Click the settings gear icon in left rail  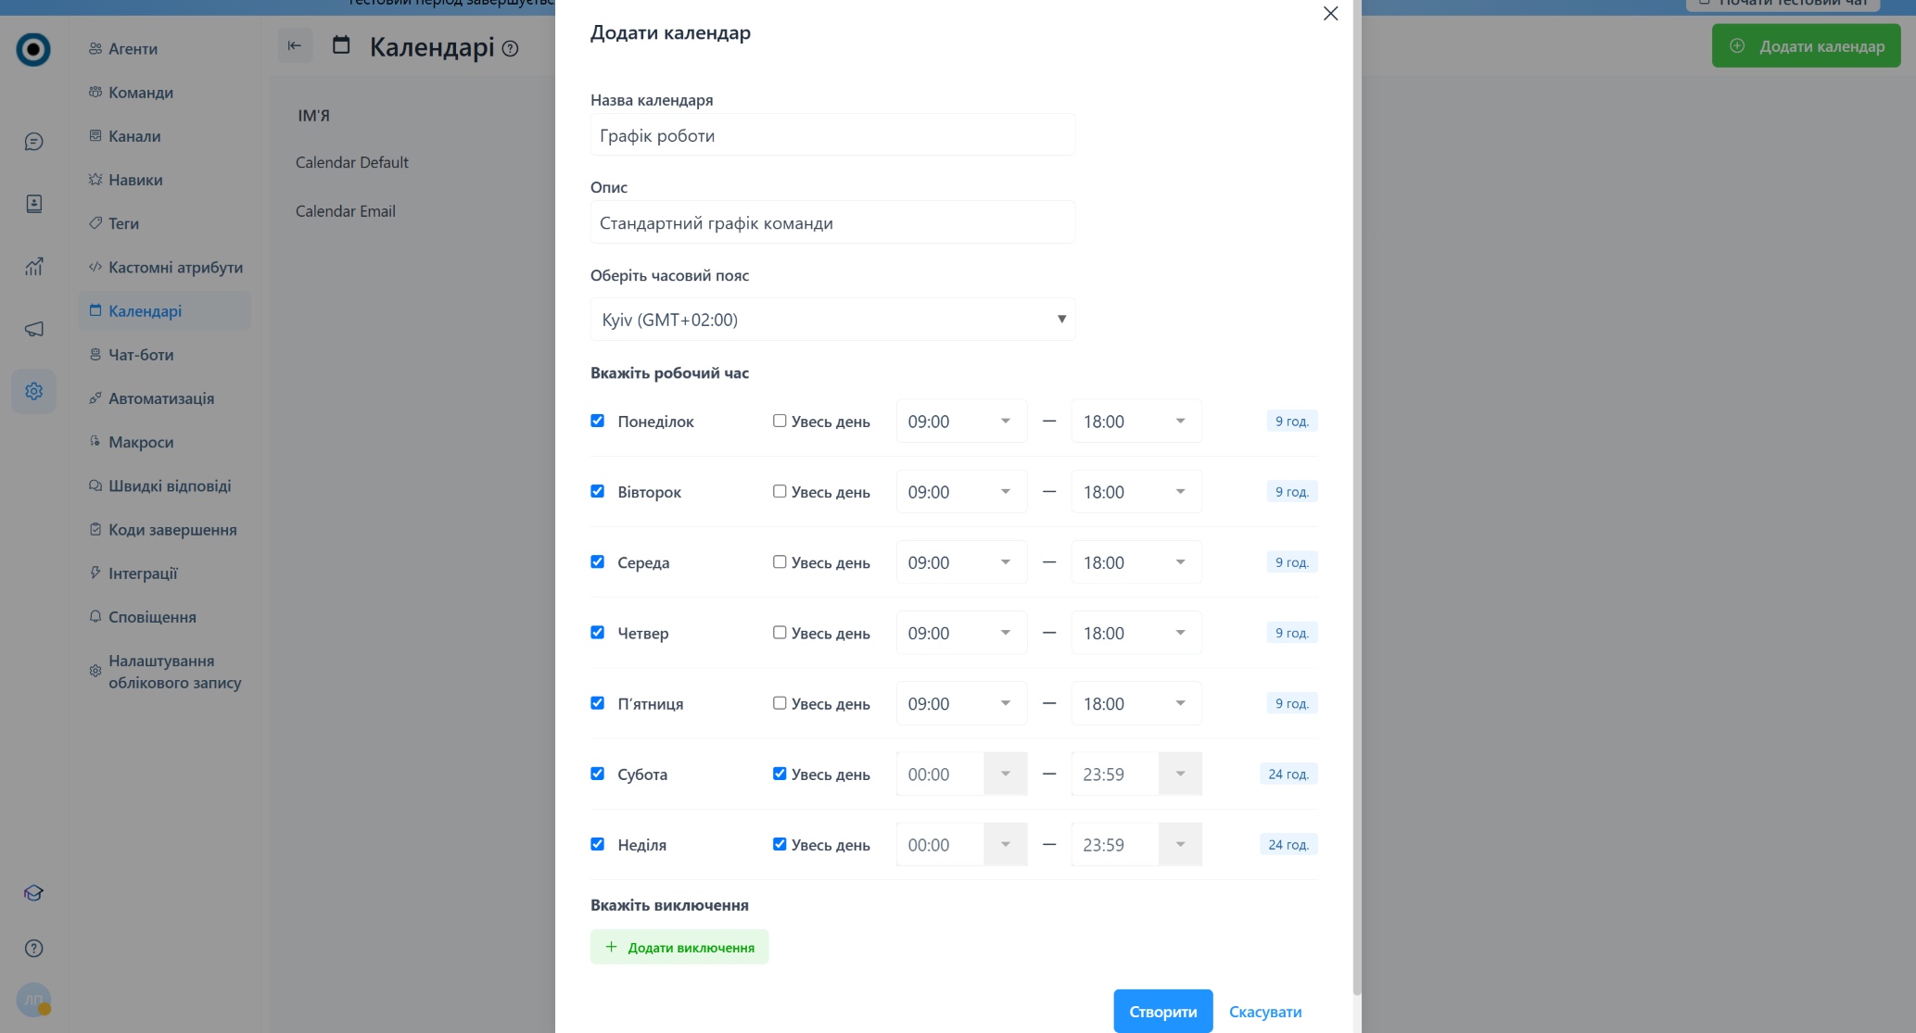33,391
